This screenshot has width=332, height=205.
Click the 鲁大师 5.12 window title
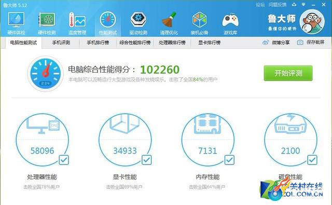pyautogui.click(x=15, y=5)
